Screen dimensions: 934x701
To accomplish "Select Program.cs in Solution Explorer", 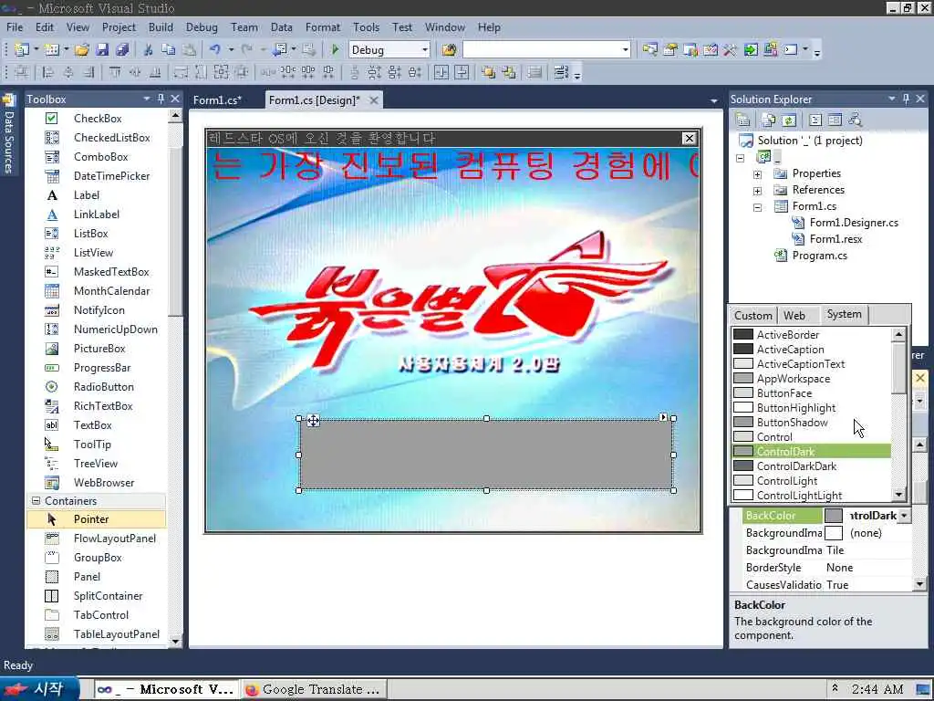I will point(819,256).
